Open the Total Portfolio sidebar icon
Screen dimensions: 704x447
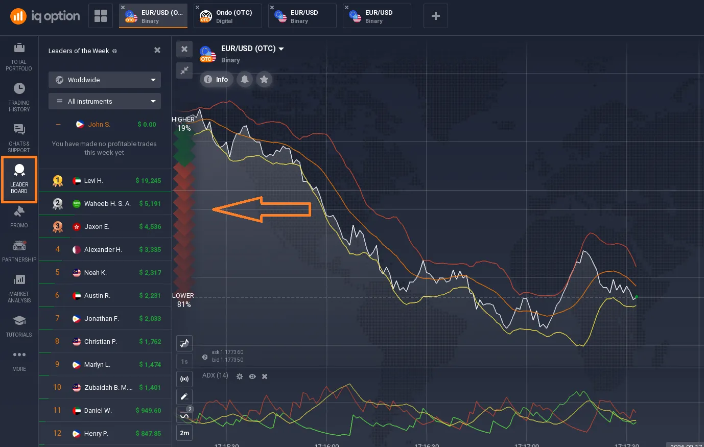pos(19,56)
